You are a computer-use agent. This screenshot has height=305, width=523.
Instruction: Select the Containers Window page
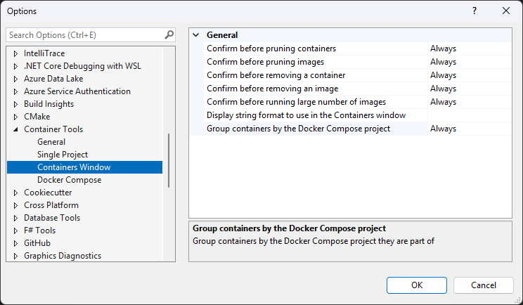click(85, 167)
